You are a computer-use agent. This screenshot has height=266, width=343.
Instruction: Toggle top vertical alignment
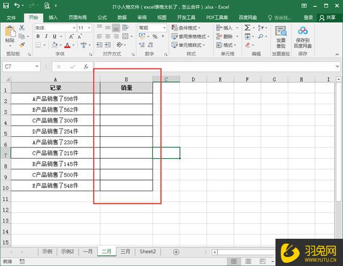(x=99, y=28)
